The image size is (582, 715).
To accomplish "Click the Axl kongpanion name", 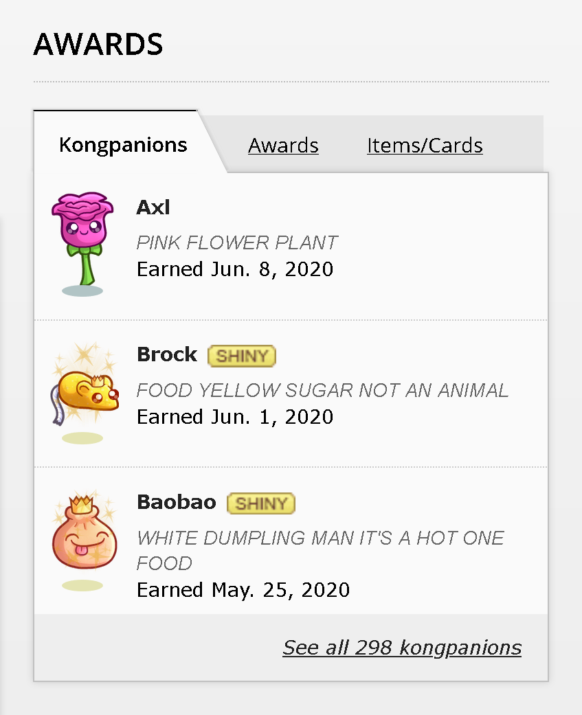I will (x=153, y=207).
